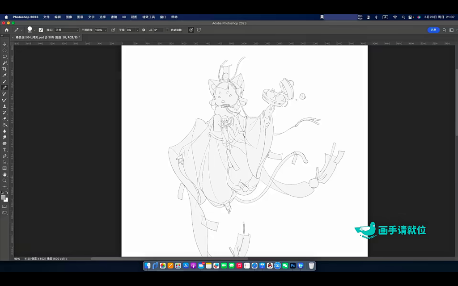Select the 角色设计04_拷贝.psd document tab

tap(47, 38)
